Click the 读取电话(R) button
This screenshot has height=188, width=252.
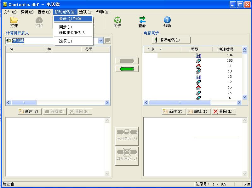(x=171, y=40)
